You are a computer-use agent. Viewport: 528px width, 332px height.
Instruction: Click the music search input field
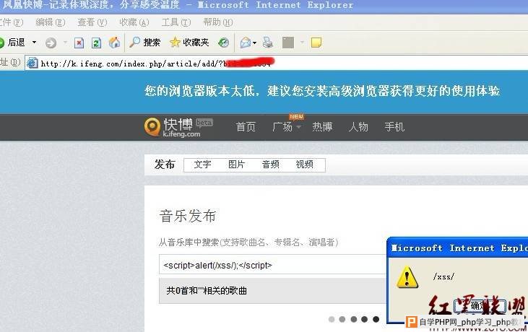point(273,265)
